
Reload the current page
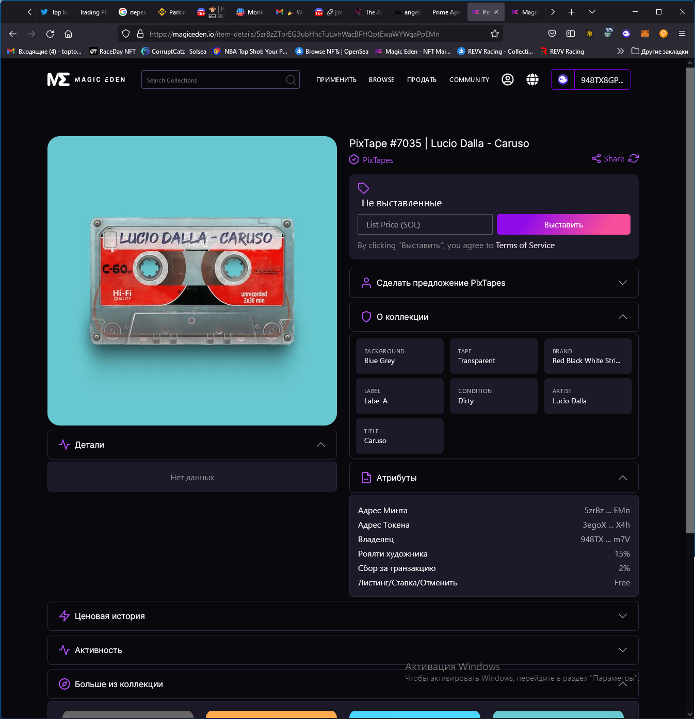(50, 34)
